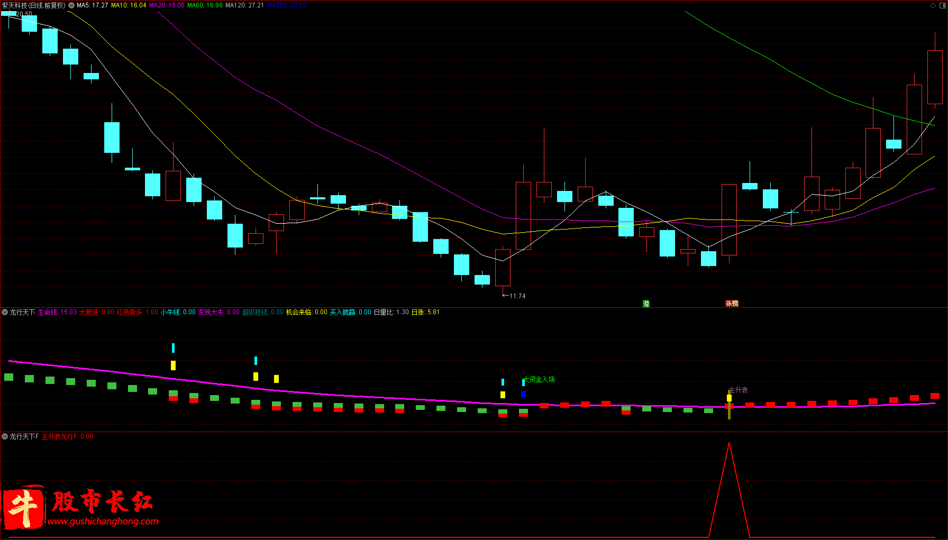Screen dimensions: 948x540
Task: Expand the 龙行天下 indicator panel menu arrow
Action: click(5, 312)
